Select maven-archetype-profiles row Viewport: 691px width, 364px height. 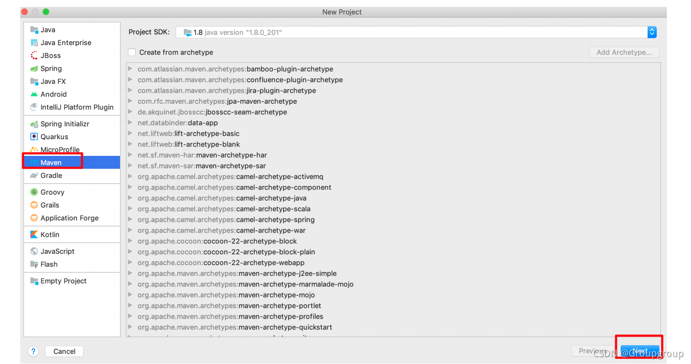pos(393,317)
